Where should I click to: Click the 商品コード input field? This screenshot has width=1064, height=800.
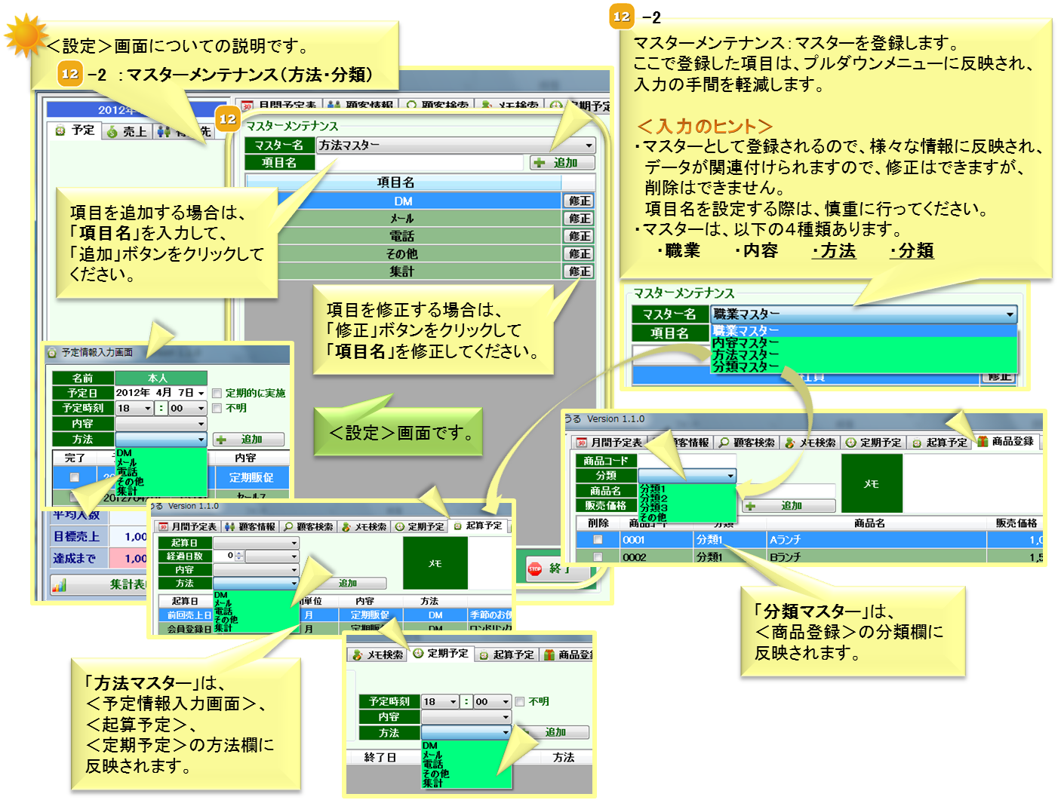pyautogui.click(x=687, y=461)
